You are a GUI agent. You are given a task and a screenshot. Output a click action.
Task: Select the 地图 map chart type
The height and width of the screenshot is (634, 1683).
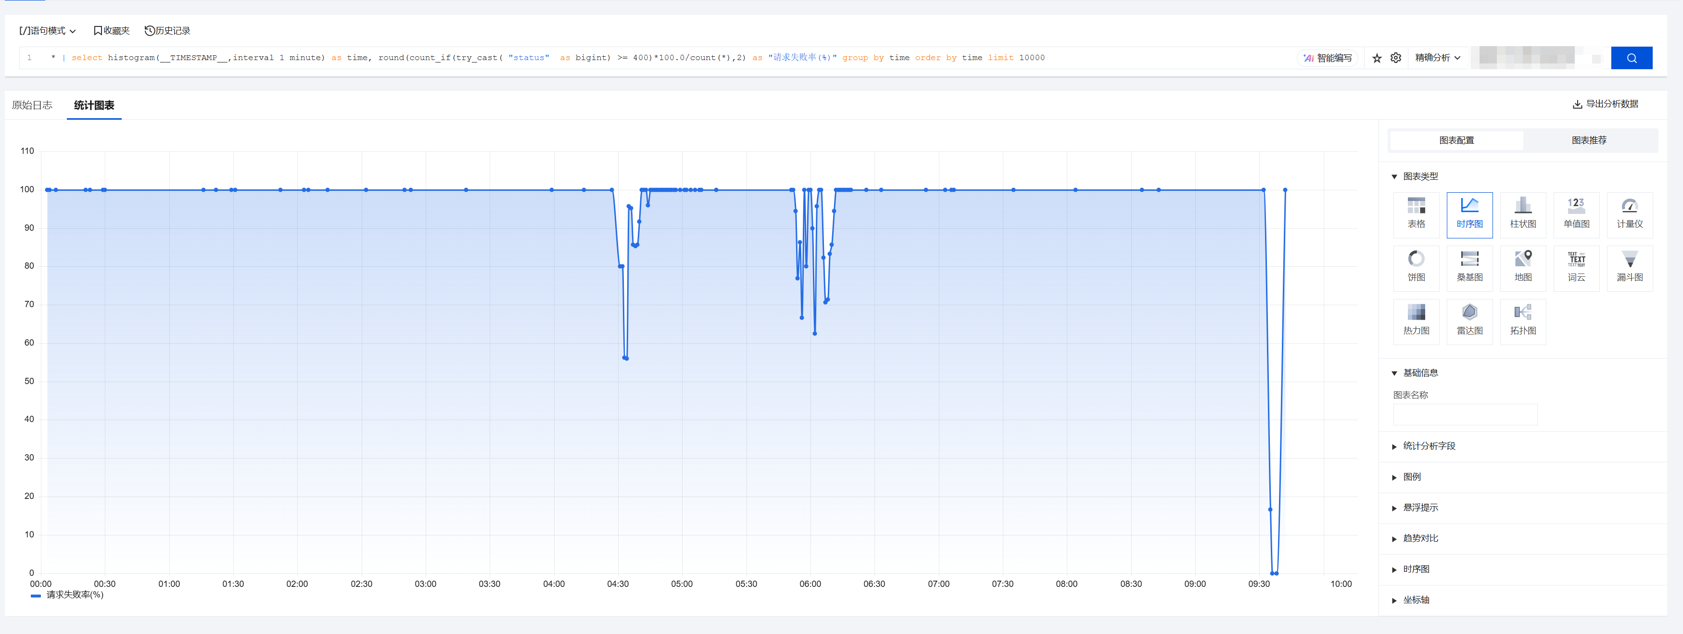pyautogui.click(x=1522, y=268)
